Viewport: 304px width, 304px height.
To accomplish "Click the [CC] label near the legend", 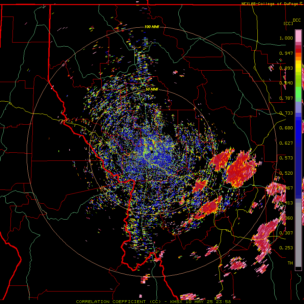I will 288,23.
